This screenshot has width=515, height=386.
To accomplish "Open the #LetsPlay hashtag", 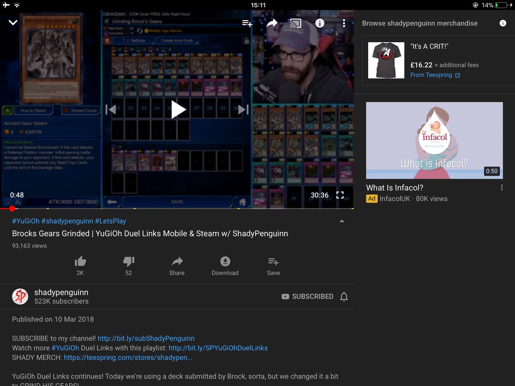I will (x=111, y=221).
